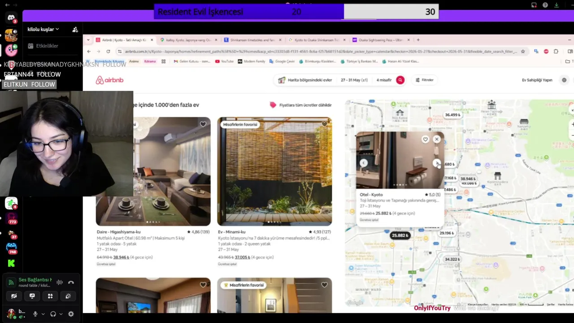Expand microphone input options arrow
This screenshot has height=323, width=574.
coord(43,314)
